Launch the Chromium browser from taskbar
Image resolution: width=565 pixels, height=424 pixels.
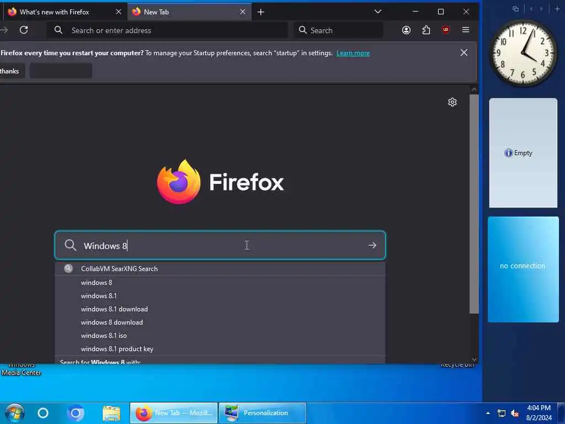click(76, 413)
